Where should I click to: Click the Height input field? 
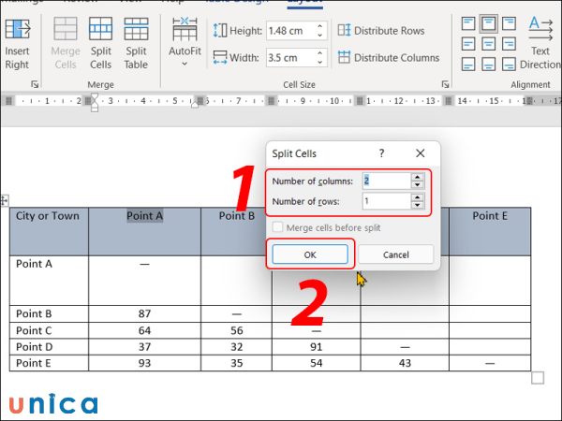pyautogui.click(x=290, y=31)
